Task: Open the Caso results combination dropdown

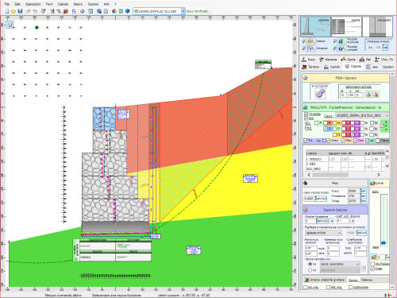Action: (362, 116)
